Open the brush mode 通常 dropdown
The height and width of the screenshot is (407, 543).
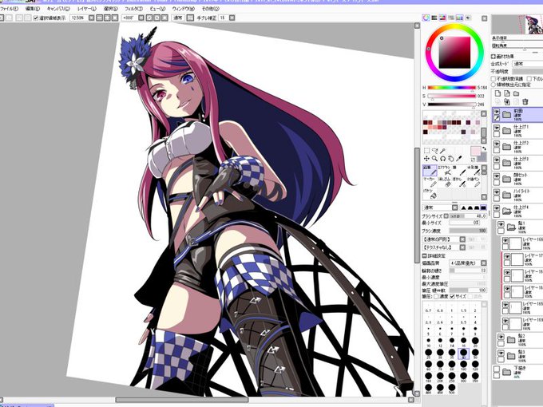point(454,207)
